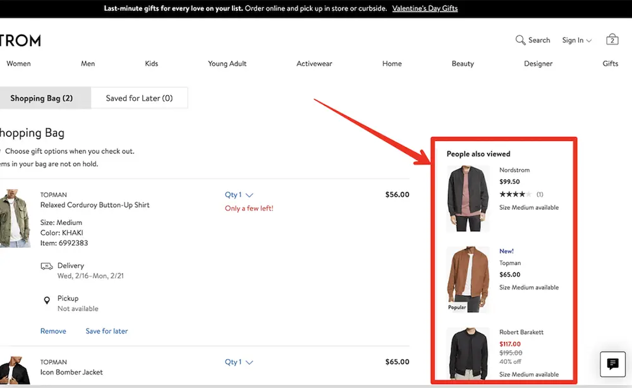This screenshot has height=388, width=632.
Task: Save the Corduroy Shirt for later
Action: click(x=106, y=330)
